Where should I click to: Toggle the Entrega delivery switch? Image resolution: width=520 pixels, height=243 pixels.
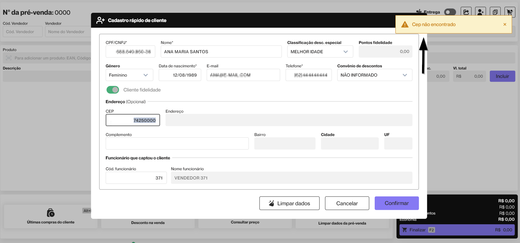[450, 12]
